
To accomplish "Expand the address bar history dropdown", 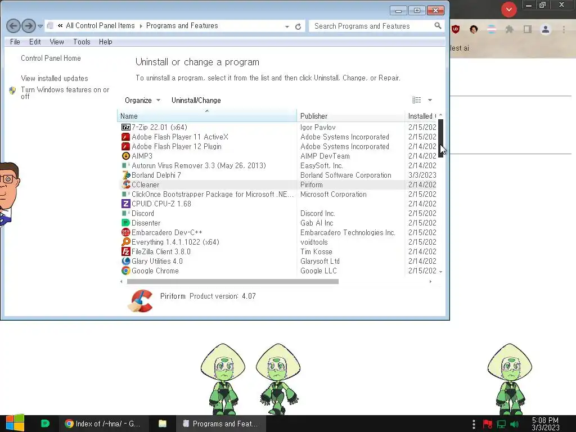I will pyautogui.click(x=287, y=26).
